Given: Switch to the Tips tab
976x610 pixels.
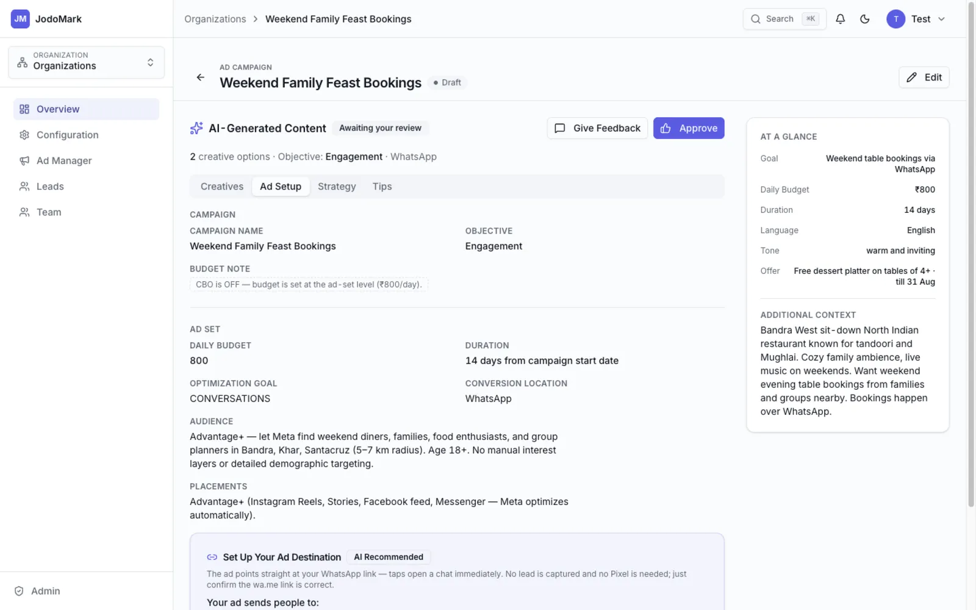Looking at the screenshot, I should (382, 187).
